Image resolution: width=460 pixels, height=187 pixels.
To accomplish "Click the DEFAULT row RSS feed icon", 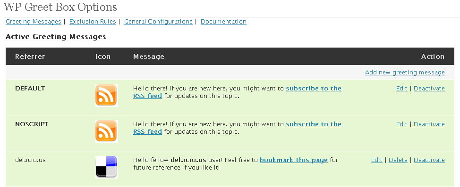I will (106, 96).
